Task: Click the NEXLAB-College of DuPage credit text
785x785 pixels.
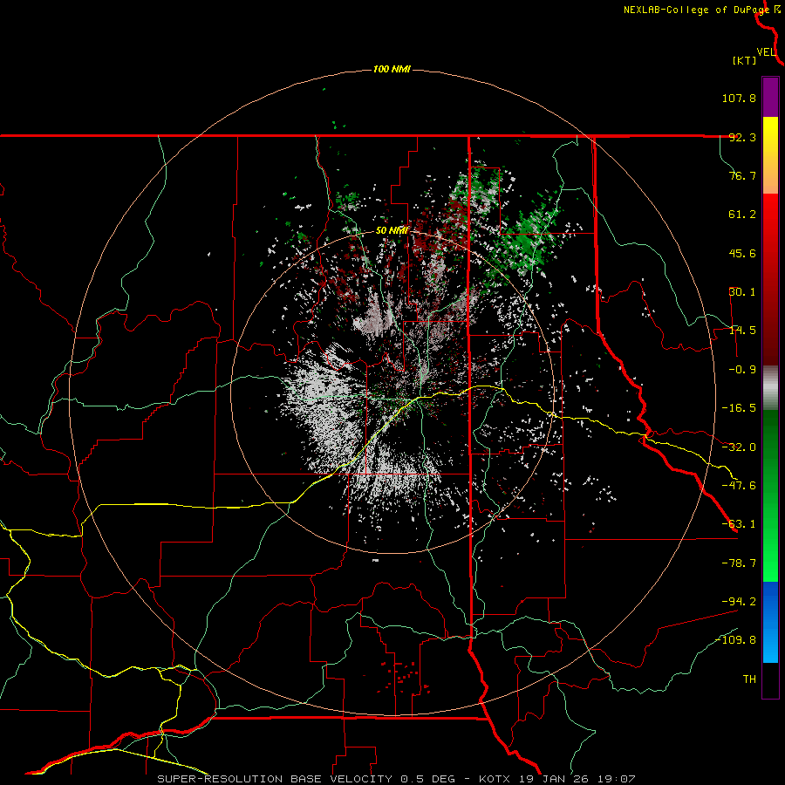Action: click(x=702, y=10)
